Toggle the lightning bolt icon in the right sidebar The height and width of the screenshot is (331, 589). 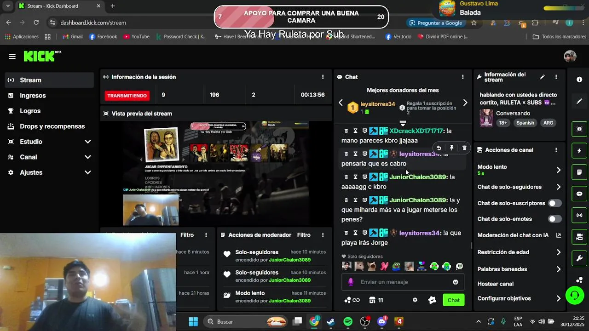(x=579, y=150)
